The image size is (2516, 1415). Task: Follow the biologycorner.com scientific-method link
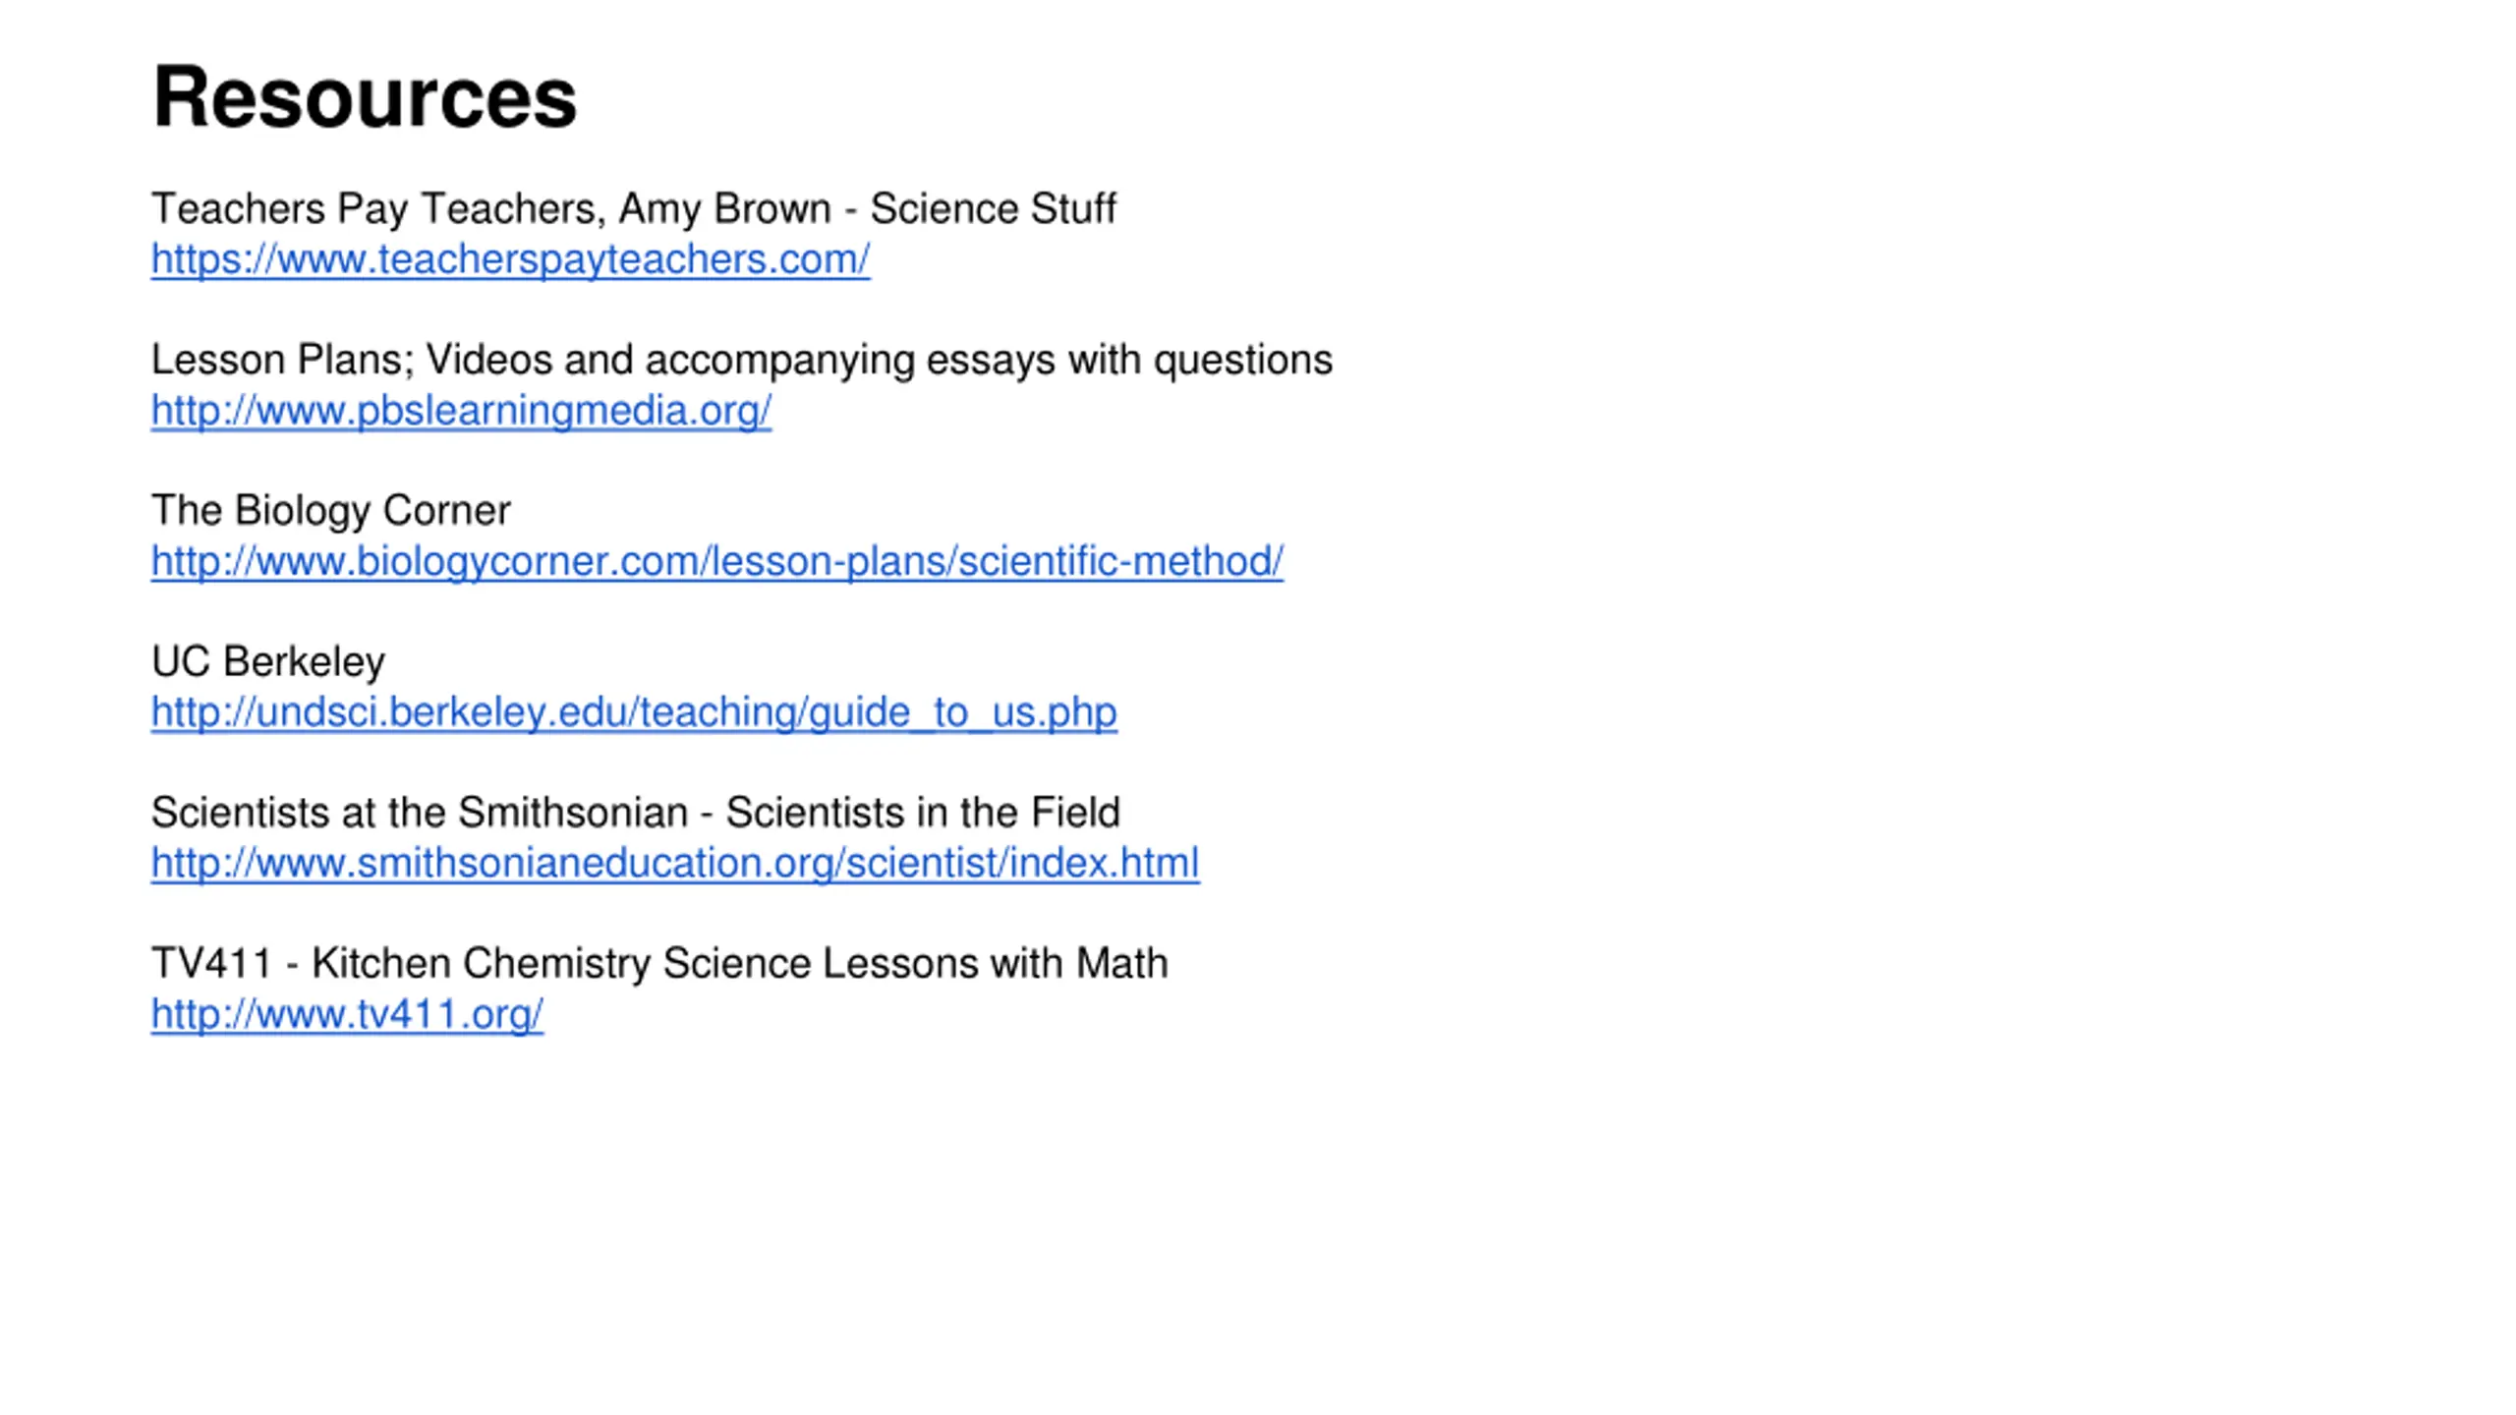(x=716, y=561)
